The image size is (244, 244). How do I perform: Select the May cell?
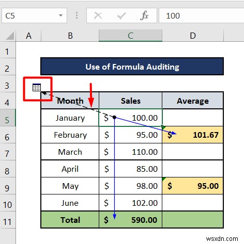point(70,186)
